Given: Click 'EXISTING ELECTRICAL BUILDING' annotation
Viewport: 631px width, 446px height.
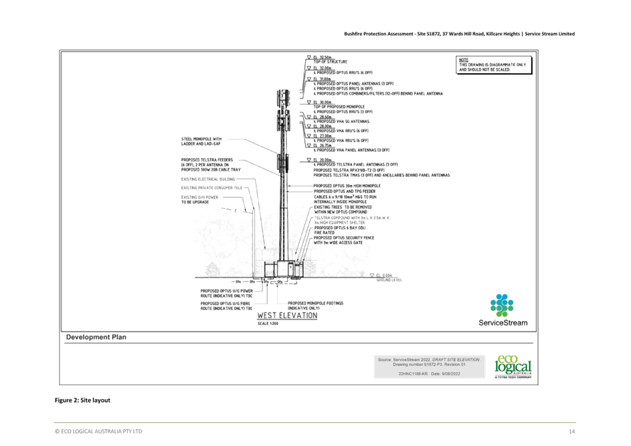Looking at the screenshot, I should click(x=207, y=179).
